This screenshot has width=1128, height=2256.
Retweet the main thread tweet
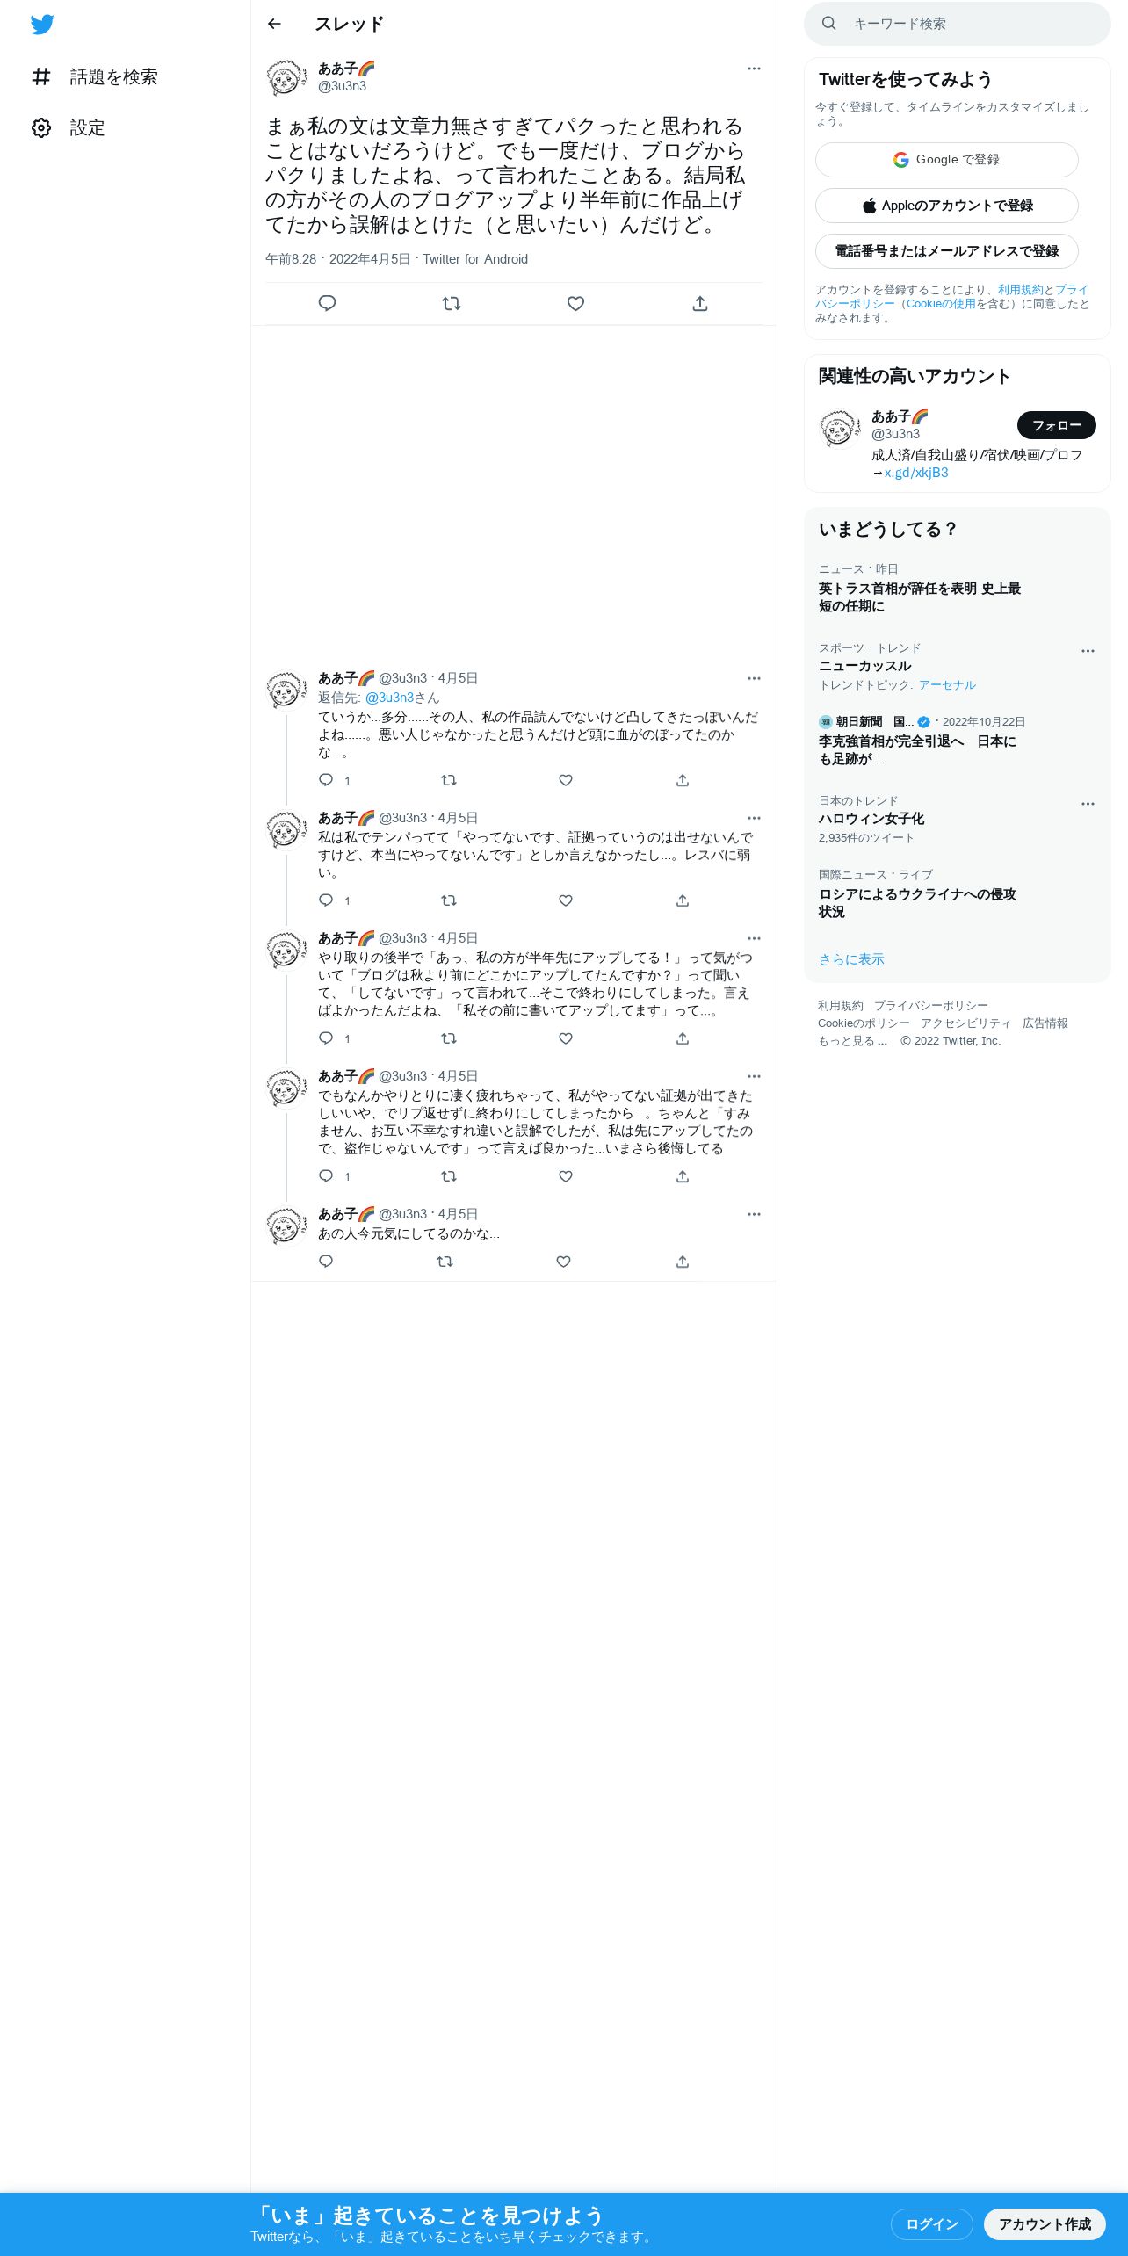point(452,303)
